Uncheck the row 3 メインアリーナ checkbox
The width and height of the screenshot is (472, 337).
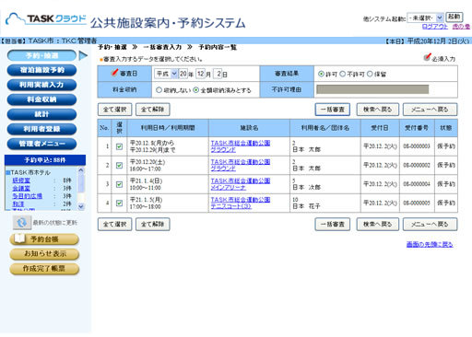click(119, 184)
